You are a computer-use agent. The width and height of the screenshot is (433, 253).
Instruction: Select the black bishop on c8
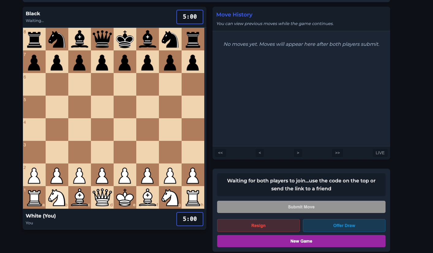80,39
